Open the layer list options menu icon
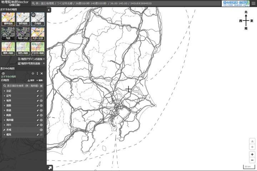 pos(41,86)
